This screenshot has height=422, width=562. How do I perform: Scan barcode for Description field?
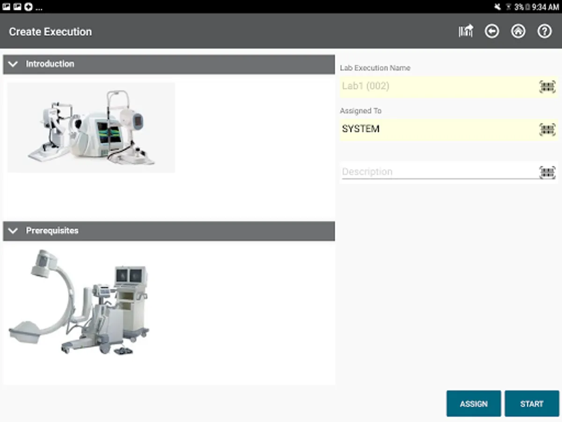pyautogui.click(x=547, y=172)
